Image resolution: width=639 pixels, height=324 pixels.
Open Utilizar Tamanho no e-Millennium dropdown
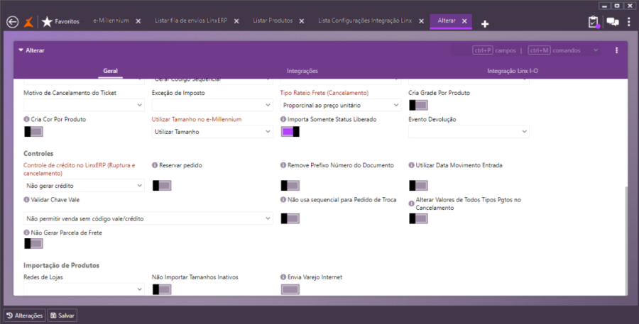point(212,131)
